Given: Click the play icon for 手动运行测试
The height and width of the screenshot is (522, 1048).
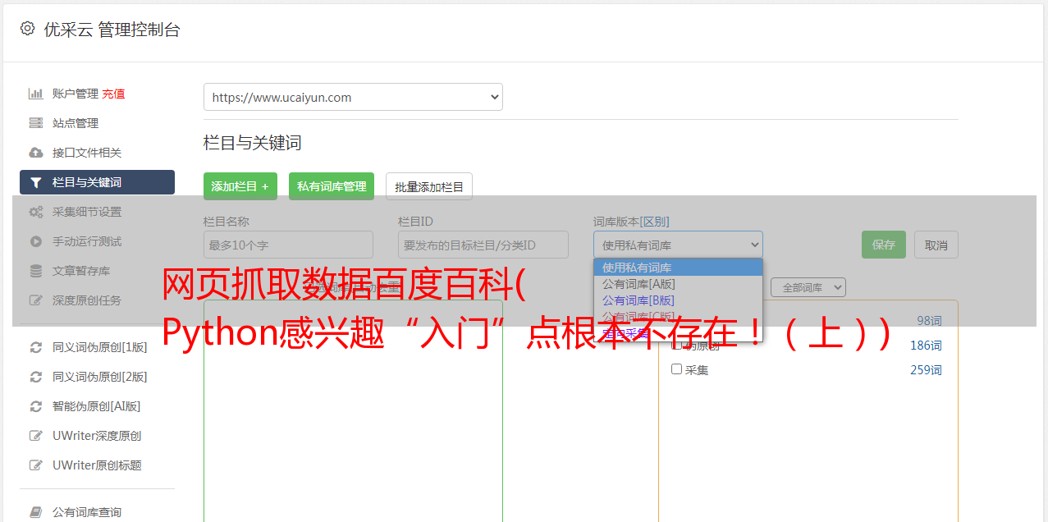Looking at the screenshot, I should [x=36, y=241].
